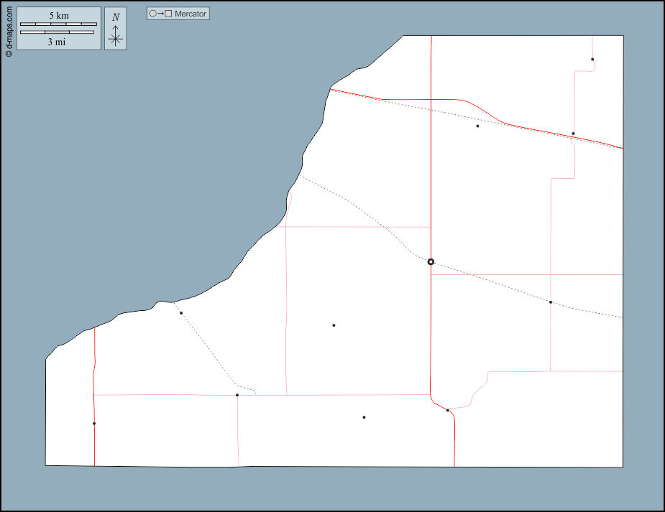Click the square icon before the Mercator text
The width and height of the screenshot is (665, 512).
click(168, 14)
